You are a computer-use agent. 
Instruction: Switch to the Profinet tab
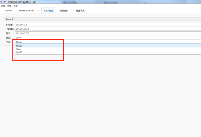coord(8,11)
